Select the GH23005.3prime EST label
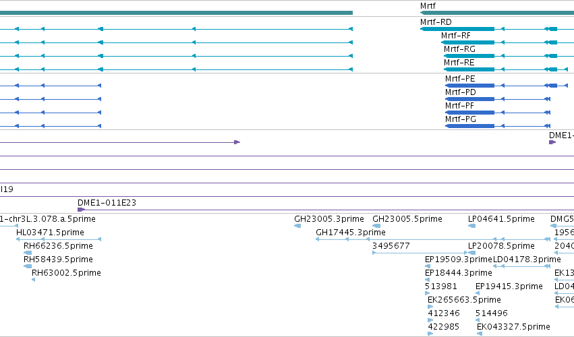 click(x=329, y=219)
